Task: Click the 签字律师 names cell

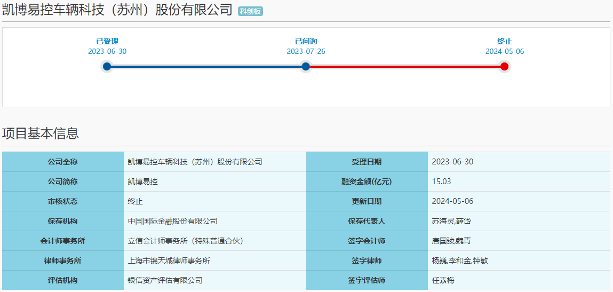Action: 459,261
